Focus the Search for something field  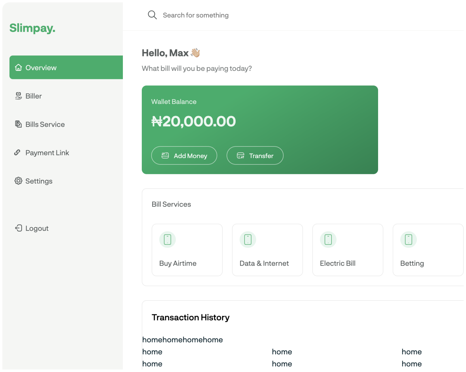pos(196,15)
